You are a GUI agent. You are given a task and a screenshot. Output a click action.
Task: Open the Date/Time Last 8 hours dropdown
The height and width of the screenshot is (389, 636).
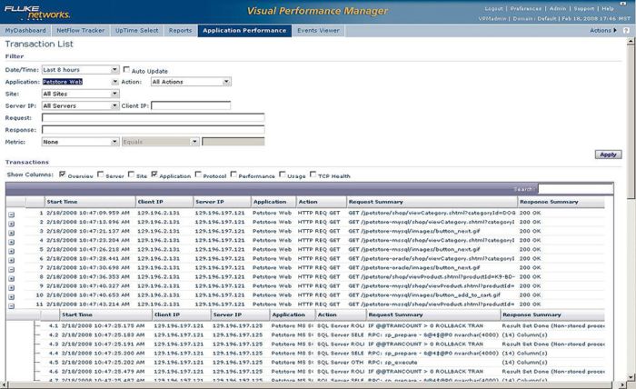[x=80, y=70]
